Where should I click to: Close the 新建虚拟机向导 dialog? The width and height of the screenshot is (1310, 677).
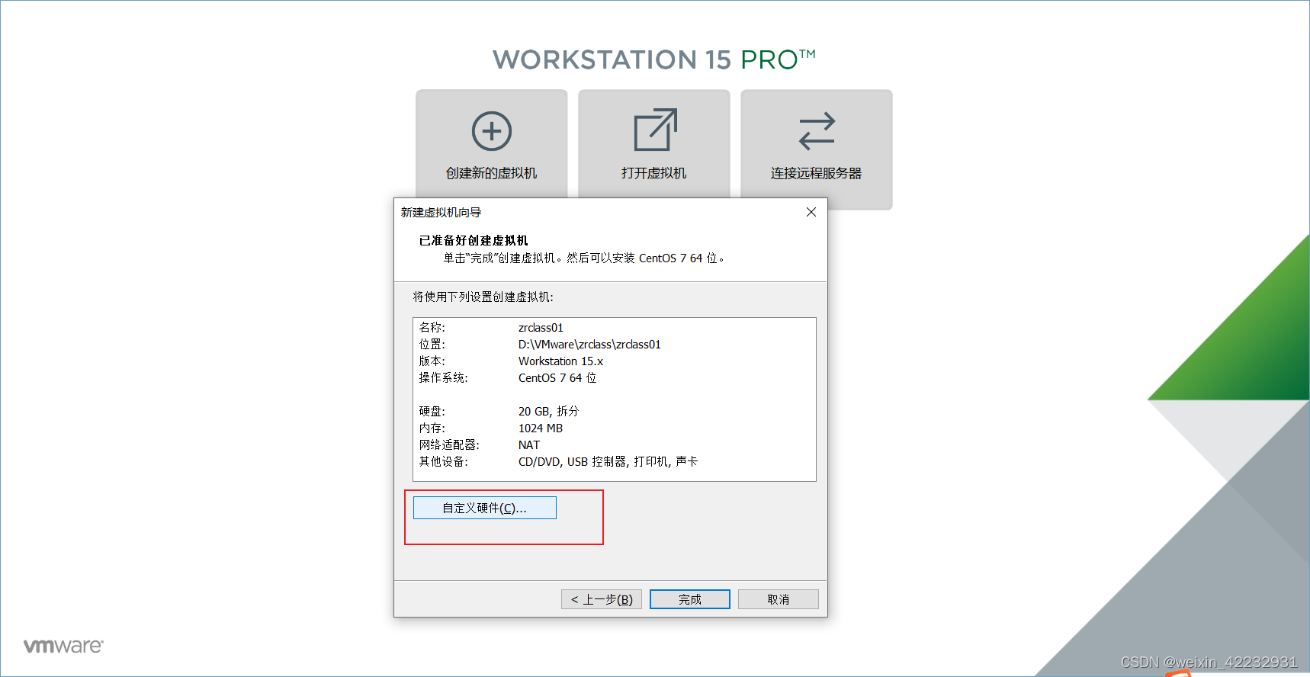(811, 212)
